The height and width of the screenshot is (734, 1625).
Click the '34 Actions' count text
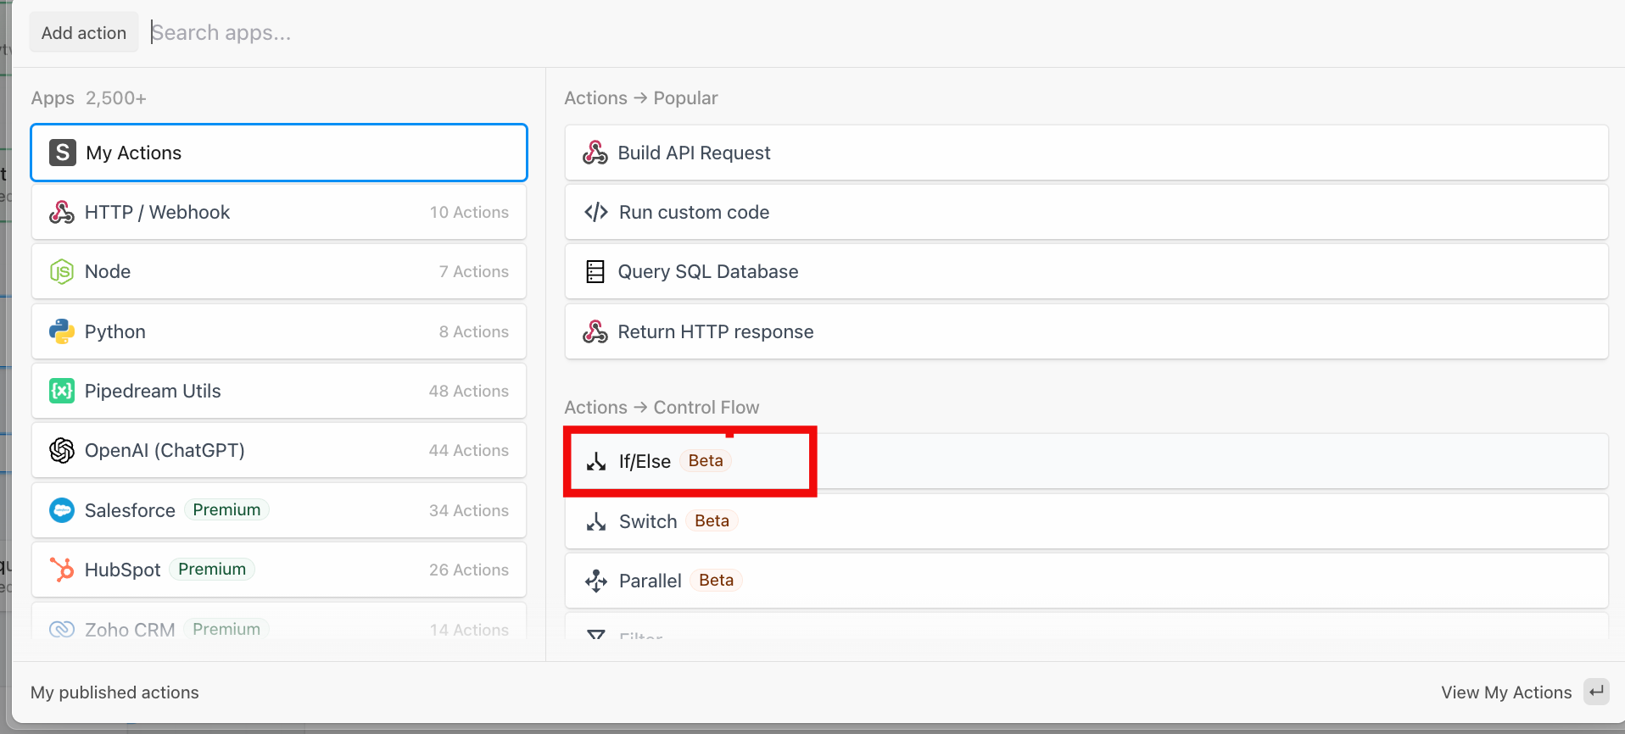click(x=469, y=510)
